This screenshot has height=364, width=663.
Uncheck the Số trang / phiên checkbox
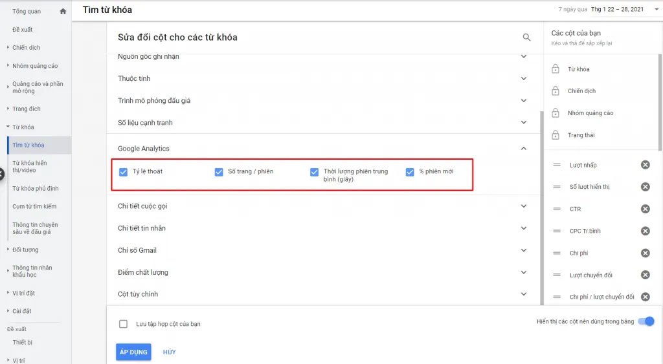(219, 172)
